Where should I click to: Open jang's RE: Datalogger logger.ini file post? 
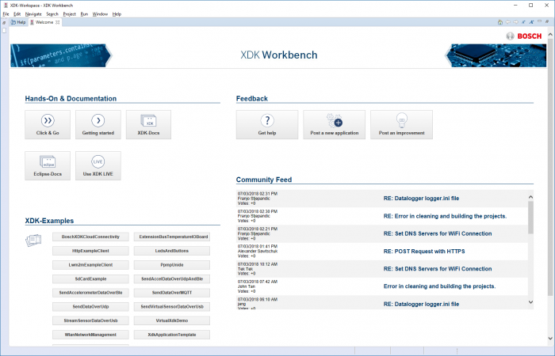(x=421, y=304)
